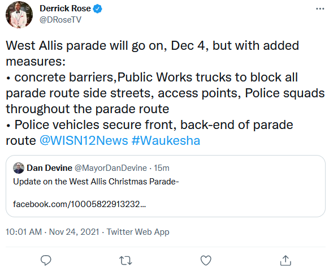Open the @DRoseTV handle
The height and width of the screenshot is (271, 329).
pyautogui.click(x=60, y=20)
